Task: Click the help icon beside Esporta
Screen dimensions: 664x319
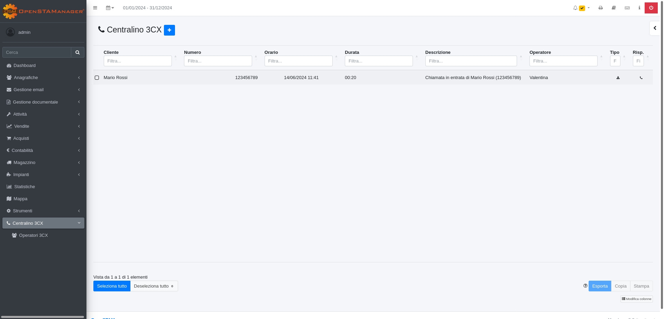Action: [585, 286]
